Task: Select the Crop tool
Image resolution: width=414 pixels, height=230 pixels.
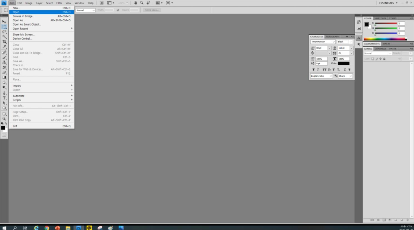Action: coord(4,42)
